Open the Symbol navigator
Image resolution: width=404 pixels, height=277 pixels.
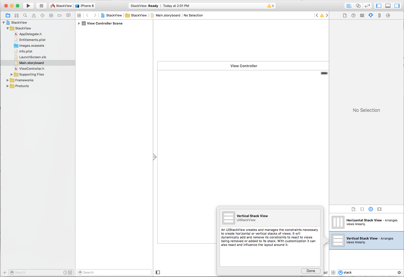point(16,15)
